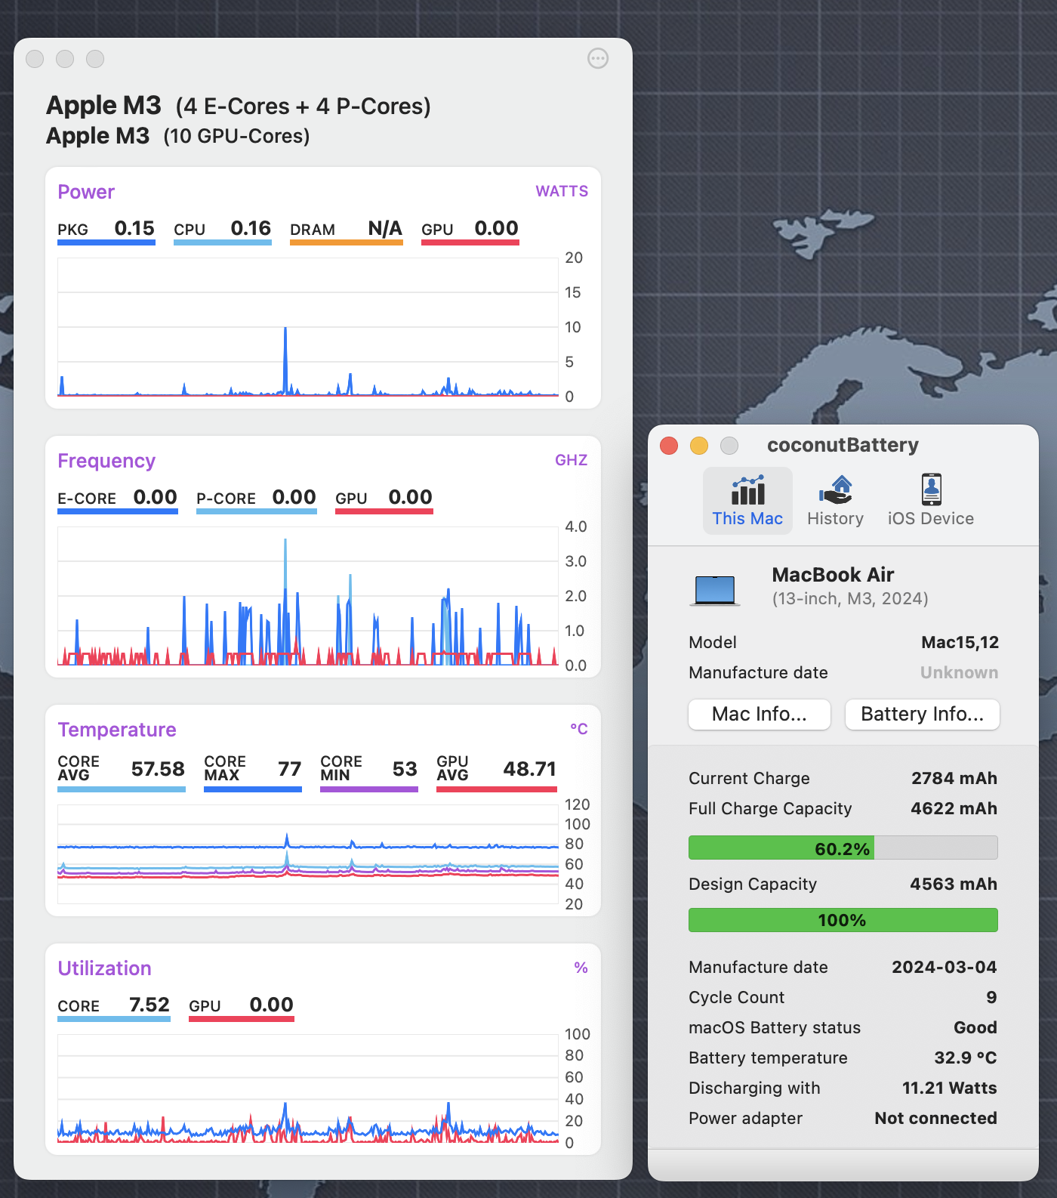Viewport: 1057px width, 1198px height.
Task: Click the MacBook Air model name heading
Action: click(833, 575)
